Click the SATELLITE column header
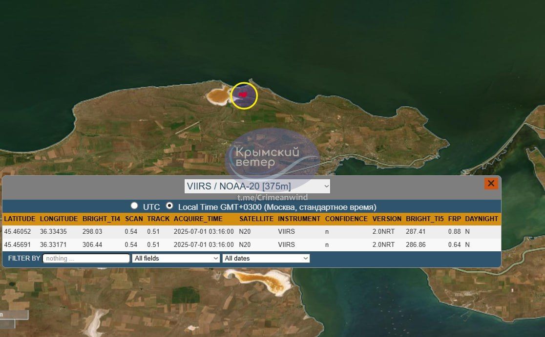This screenshot has height=337, width=545. pyautogui.click(x=256, y=219)
